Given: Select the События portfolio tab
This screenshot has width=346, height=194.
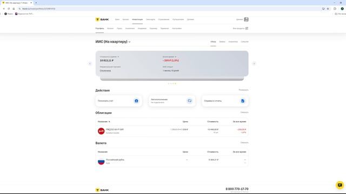Looking at the screenshot, I should 244,41.
